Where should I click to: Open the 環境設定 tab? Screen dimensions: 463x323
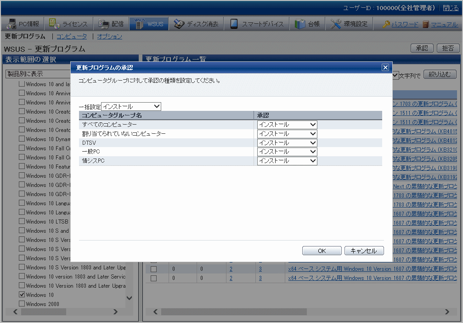pos(349,24)
